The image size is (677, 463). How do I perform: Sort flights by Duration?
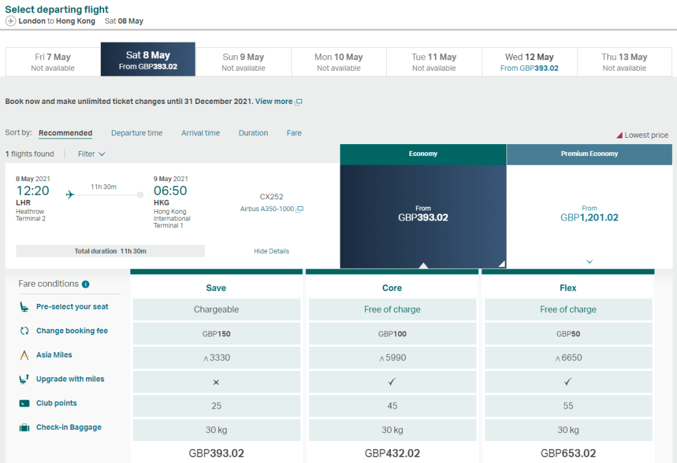tap(253, 133)
